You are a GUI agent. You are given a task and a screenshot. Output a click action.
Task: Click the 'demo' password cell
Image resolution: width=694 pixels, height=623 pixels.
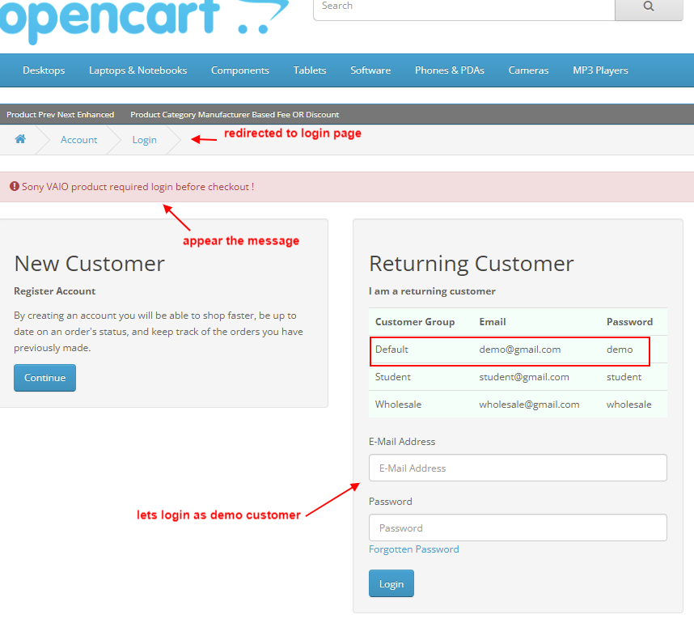(x=620, y=350)
